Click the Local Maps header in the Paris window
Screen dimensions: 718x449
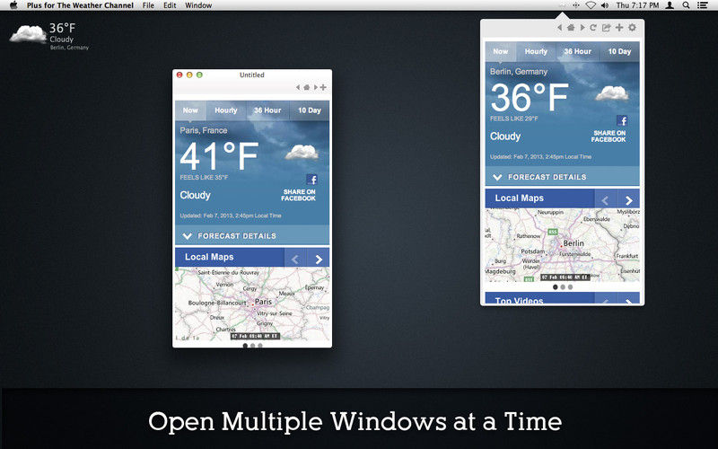pos(209,257)
